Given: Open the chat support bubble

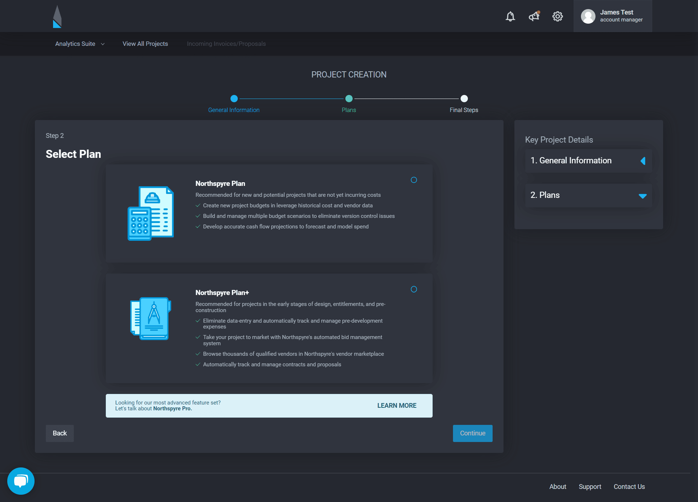Looking at the screenshot, I should [21, 481].
